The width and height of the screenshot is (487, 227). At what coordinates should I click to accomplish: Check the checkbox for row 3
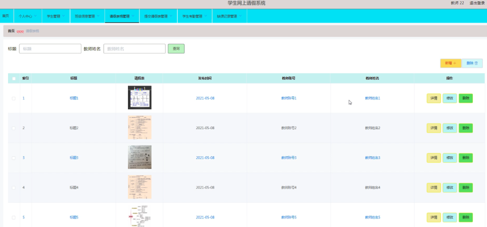coord(14,158)
